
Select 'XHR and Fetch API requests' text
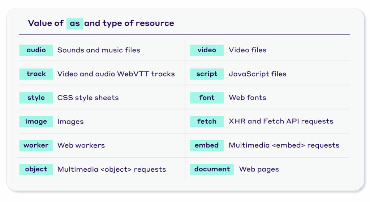tap(281, 122)
